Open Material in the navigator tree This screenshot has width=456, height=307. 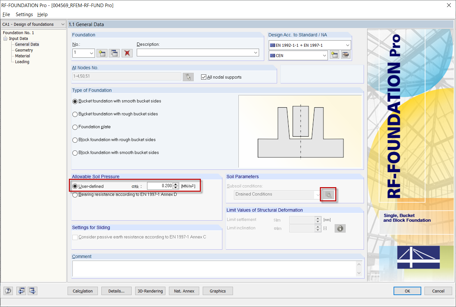coord(23,56)
